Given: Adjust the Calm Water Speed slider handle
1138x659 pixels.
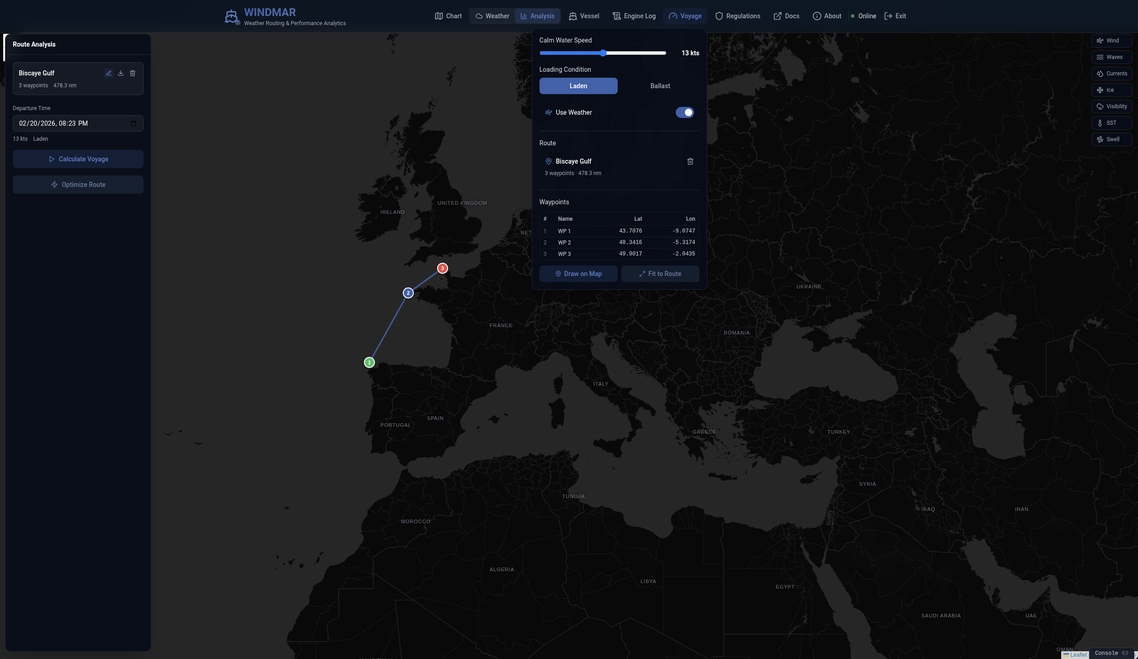Looking at the screenshot, I should tap(603, 53).
